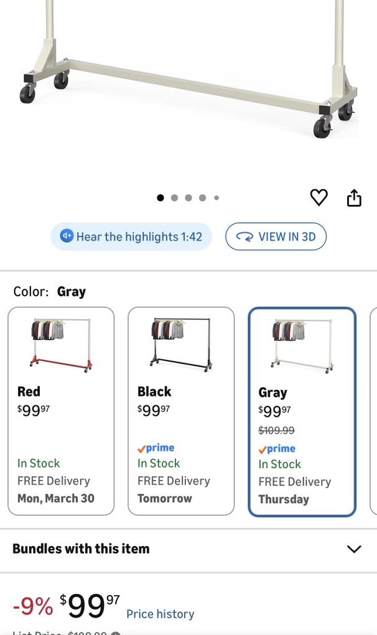
Task: Click the red rack thumbnail image
Action: click(x=61, y=344)
